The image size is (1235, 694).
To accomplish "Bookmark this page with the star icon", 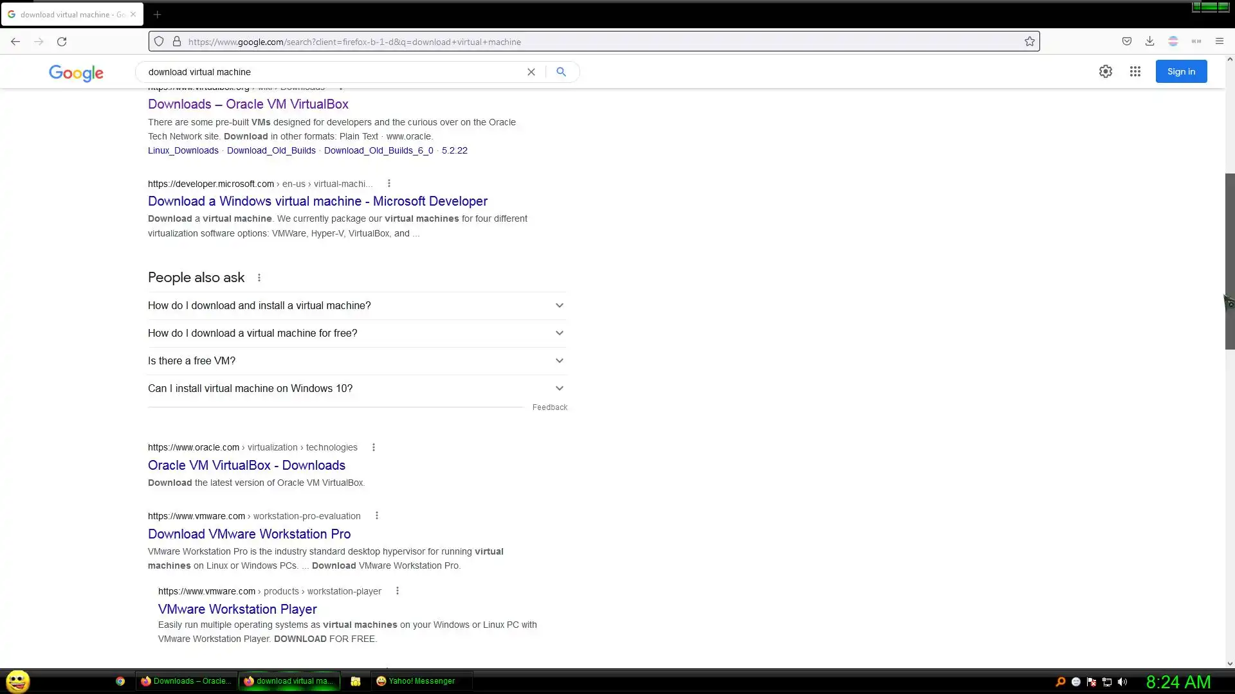I will pos(1029,42).
